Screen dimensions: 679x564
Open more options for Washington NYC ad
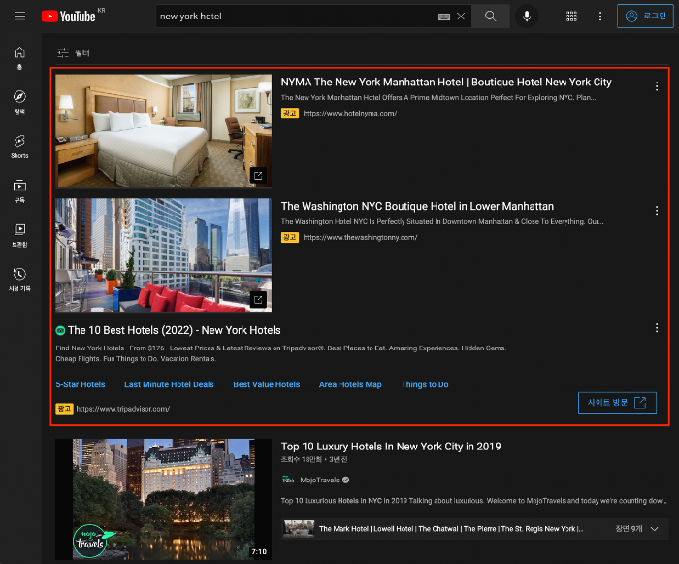[x=657, y=211]
